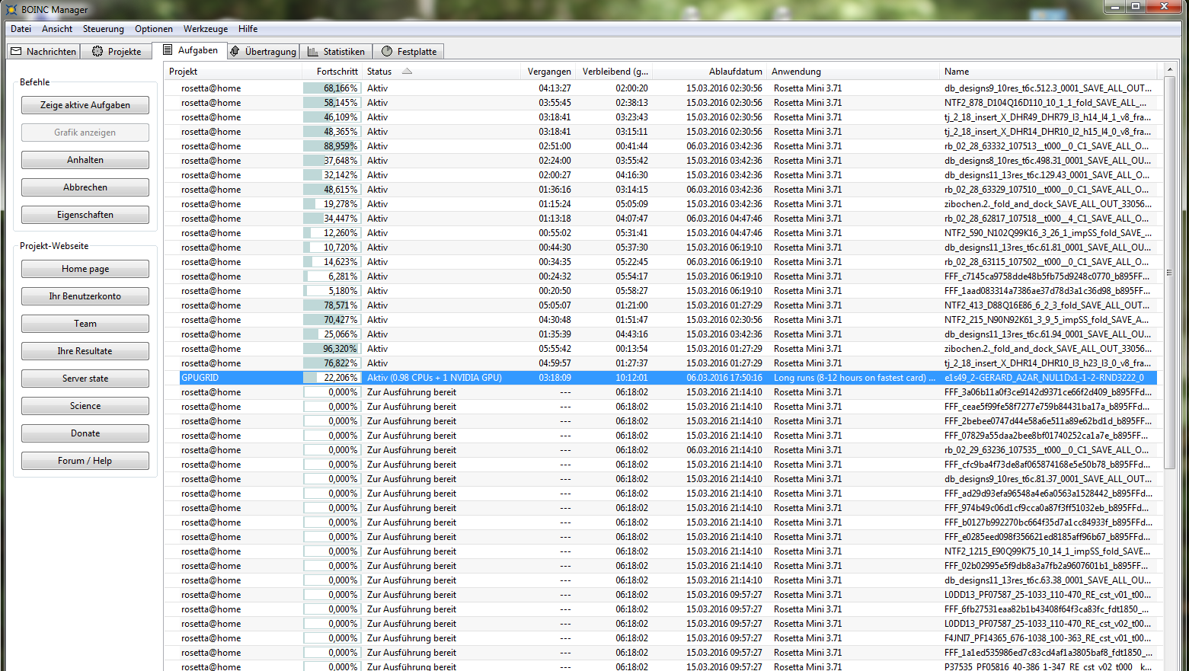This screenshot has width=1189, height=671.
Task: Click the 96,320% progress bar
Action: [x=332, y=349]
